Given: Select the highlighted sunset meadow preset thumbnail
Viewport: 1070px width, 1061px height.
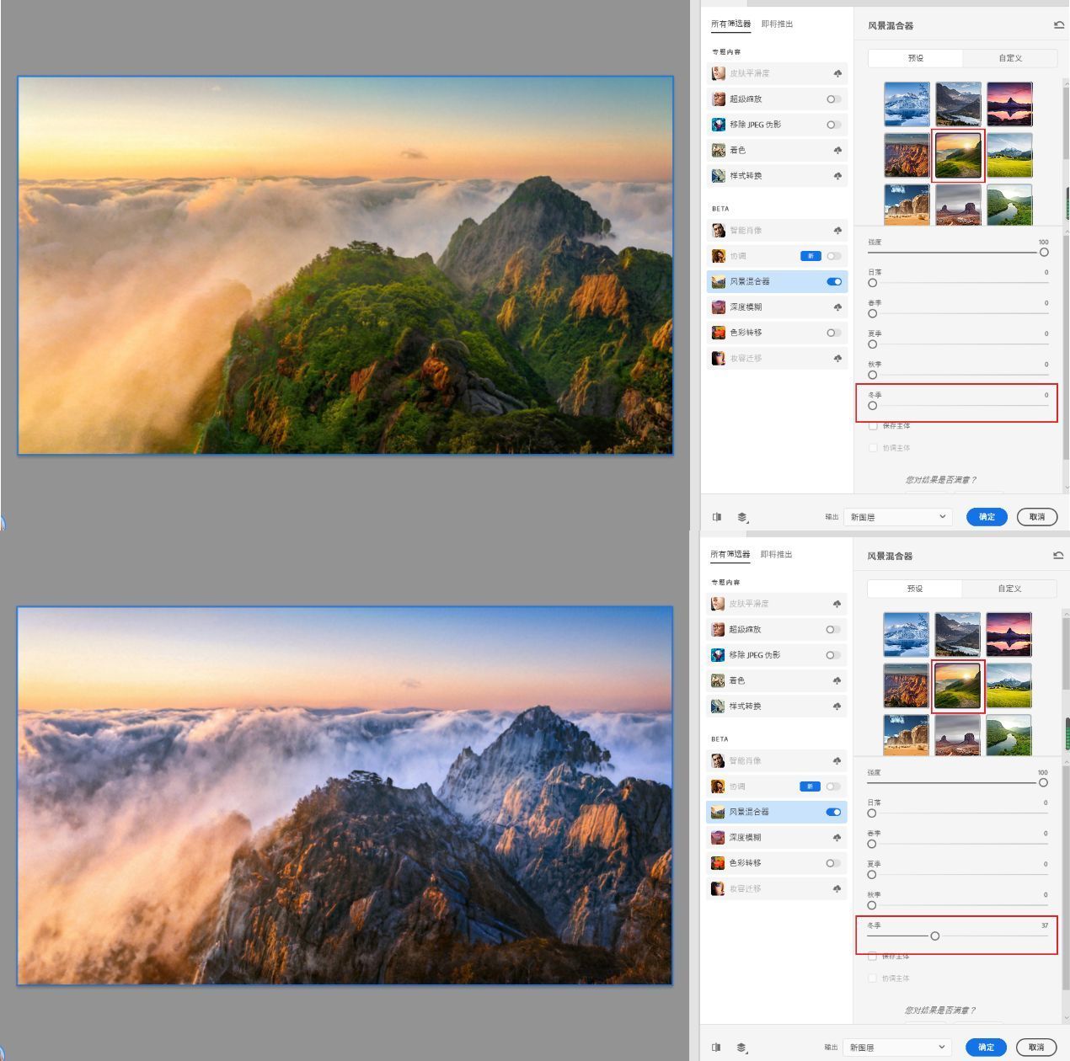Looking at the screenshot, I should [x=958, y=154].
